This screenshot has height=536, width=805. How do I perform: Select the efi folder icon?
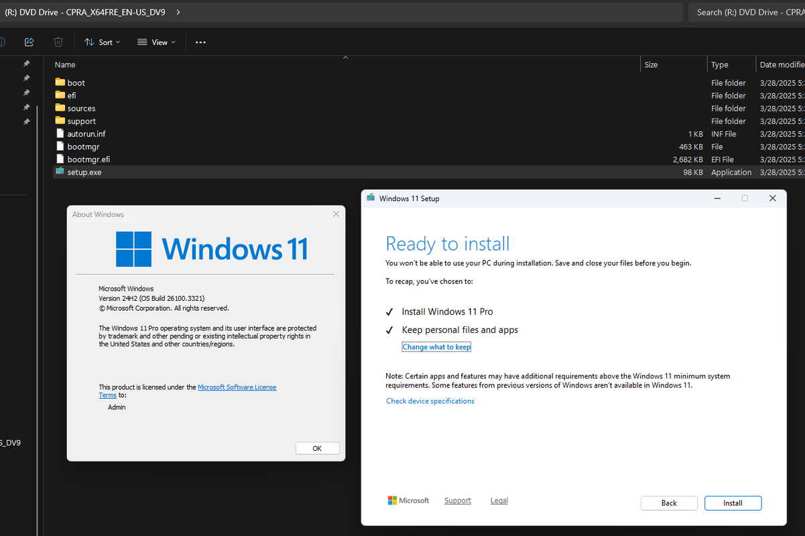tap(60, 95)
